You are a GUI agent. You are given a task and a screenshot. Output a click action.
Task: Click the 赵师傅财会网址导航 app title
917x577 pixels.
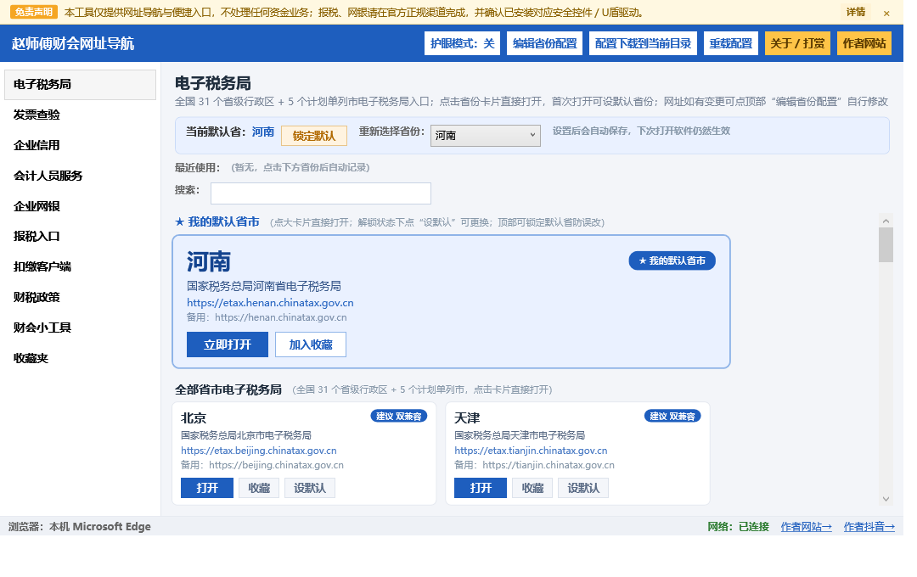click(x=73, y=44)
